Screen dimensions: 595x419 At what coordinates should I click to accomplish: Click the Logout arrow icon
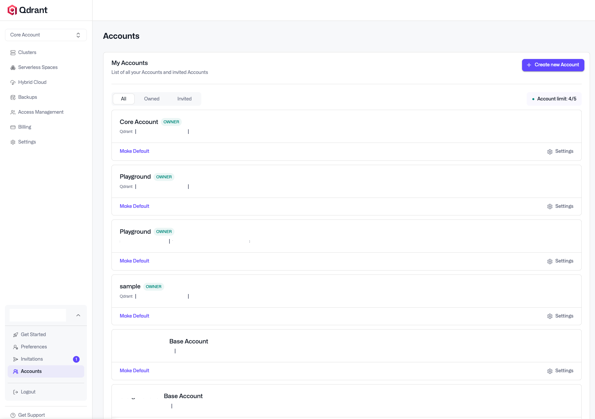pos(16,392)
